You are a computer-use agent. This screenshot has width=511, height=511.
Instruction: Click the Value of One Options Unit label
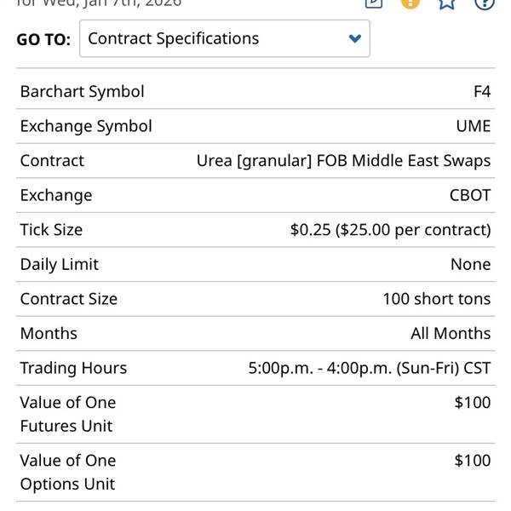[x=68, y=472]
